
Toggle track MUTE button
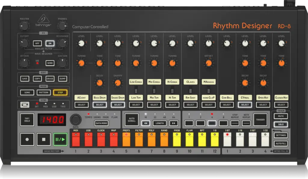[x=281, y=116]
